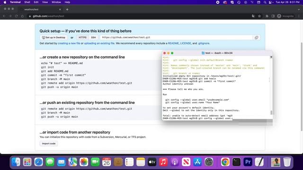
Task: Follow 'uploading an existing file' link
Action: click(x=99, y=43)
